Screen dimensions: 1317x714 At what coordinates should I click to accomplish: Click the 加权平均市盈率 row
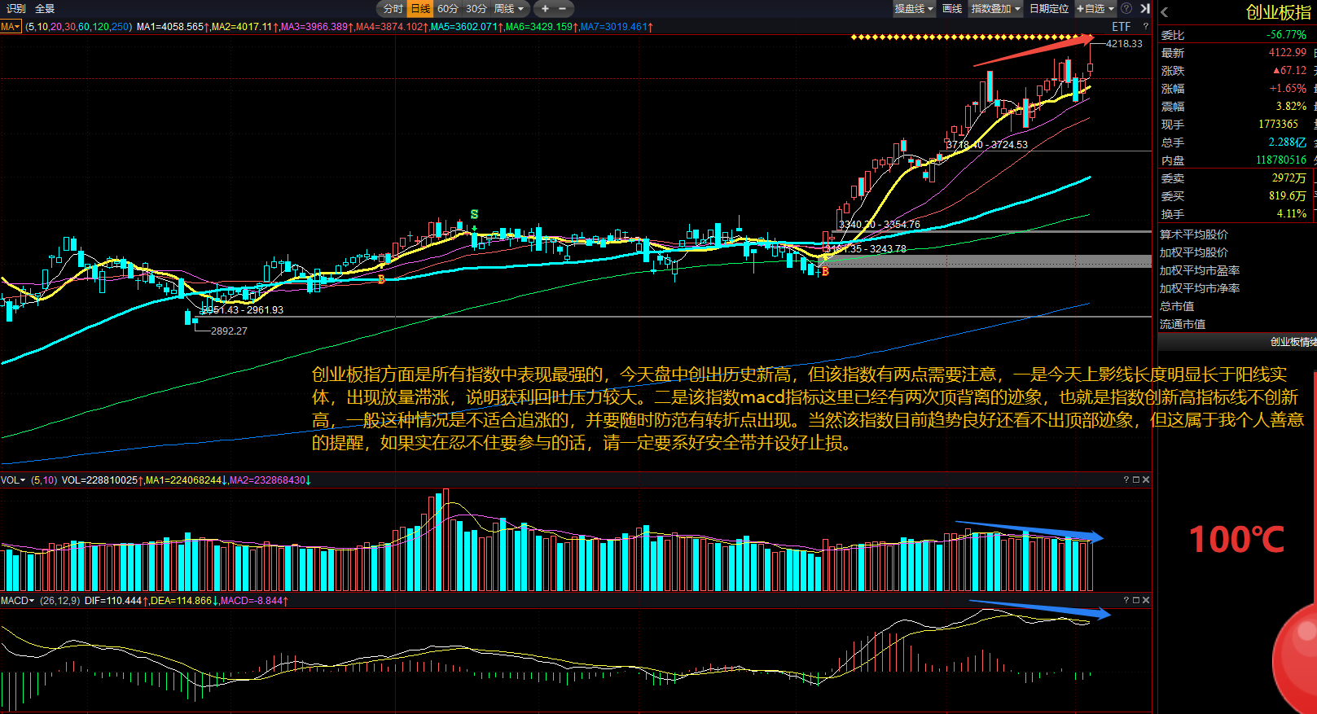1236,270
